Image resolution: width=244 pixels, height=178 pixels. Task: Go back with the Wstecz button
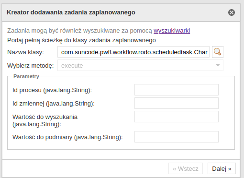[186, 168]
